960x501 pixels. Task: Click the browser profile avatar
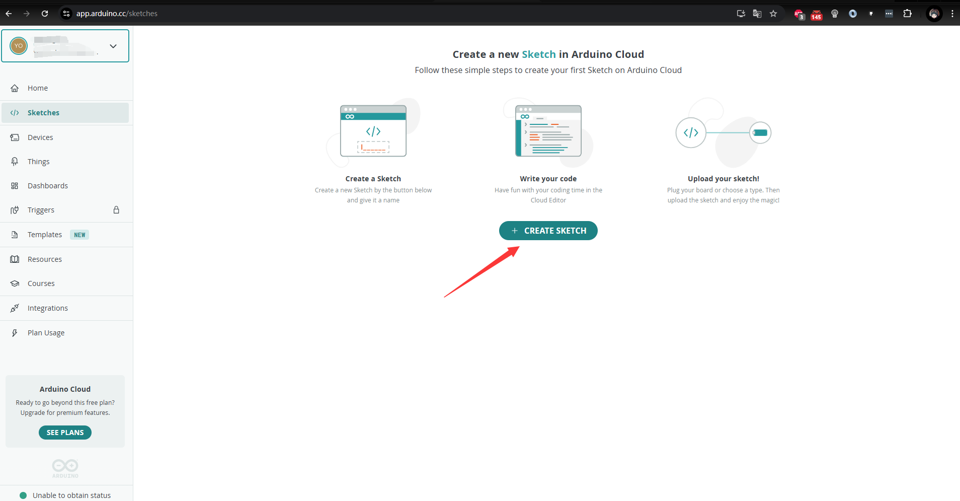coord(934,14)
